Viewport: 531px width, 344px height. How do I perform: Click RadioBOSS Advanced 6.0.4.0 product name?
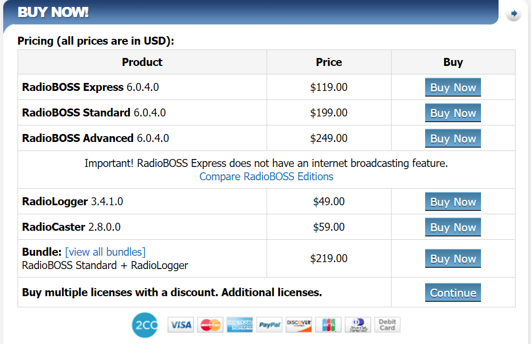95,138
